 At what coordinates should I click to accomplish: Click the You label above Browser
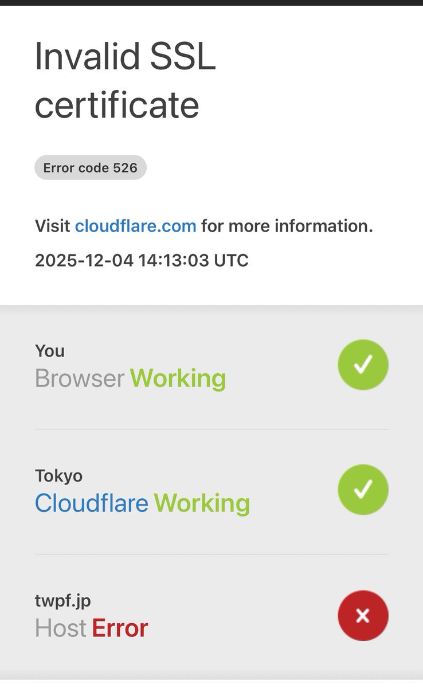tap(50, 351)
